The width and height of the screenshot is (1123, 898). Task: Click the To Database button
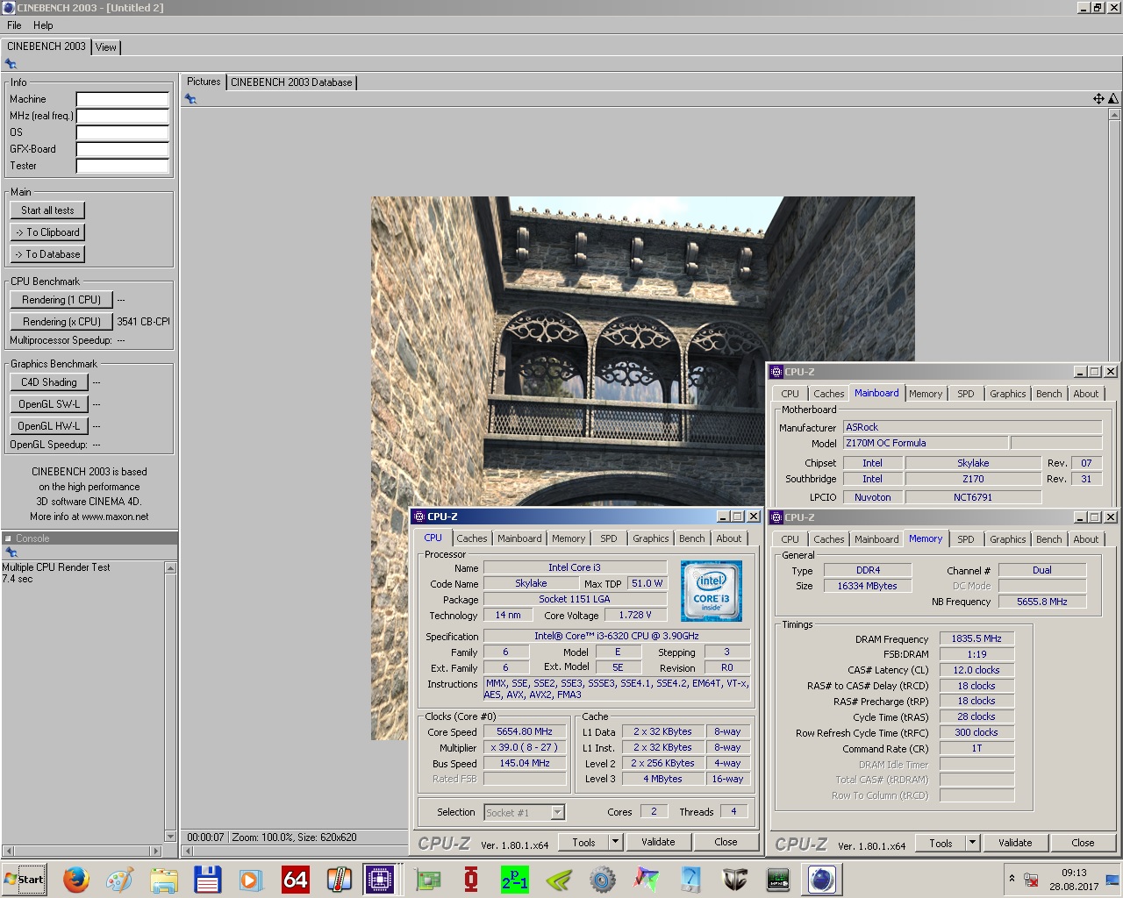pos(47,254)
